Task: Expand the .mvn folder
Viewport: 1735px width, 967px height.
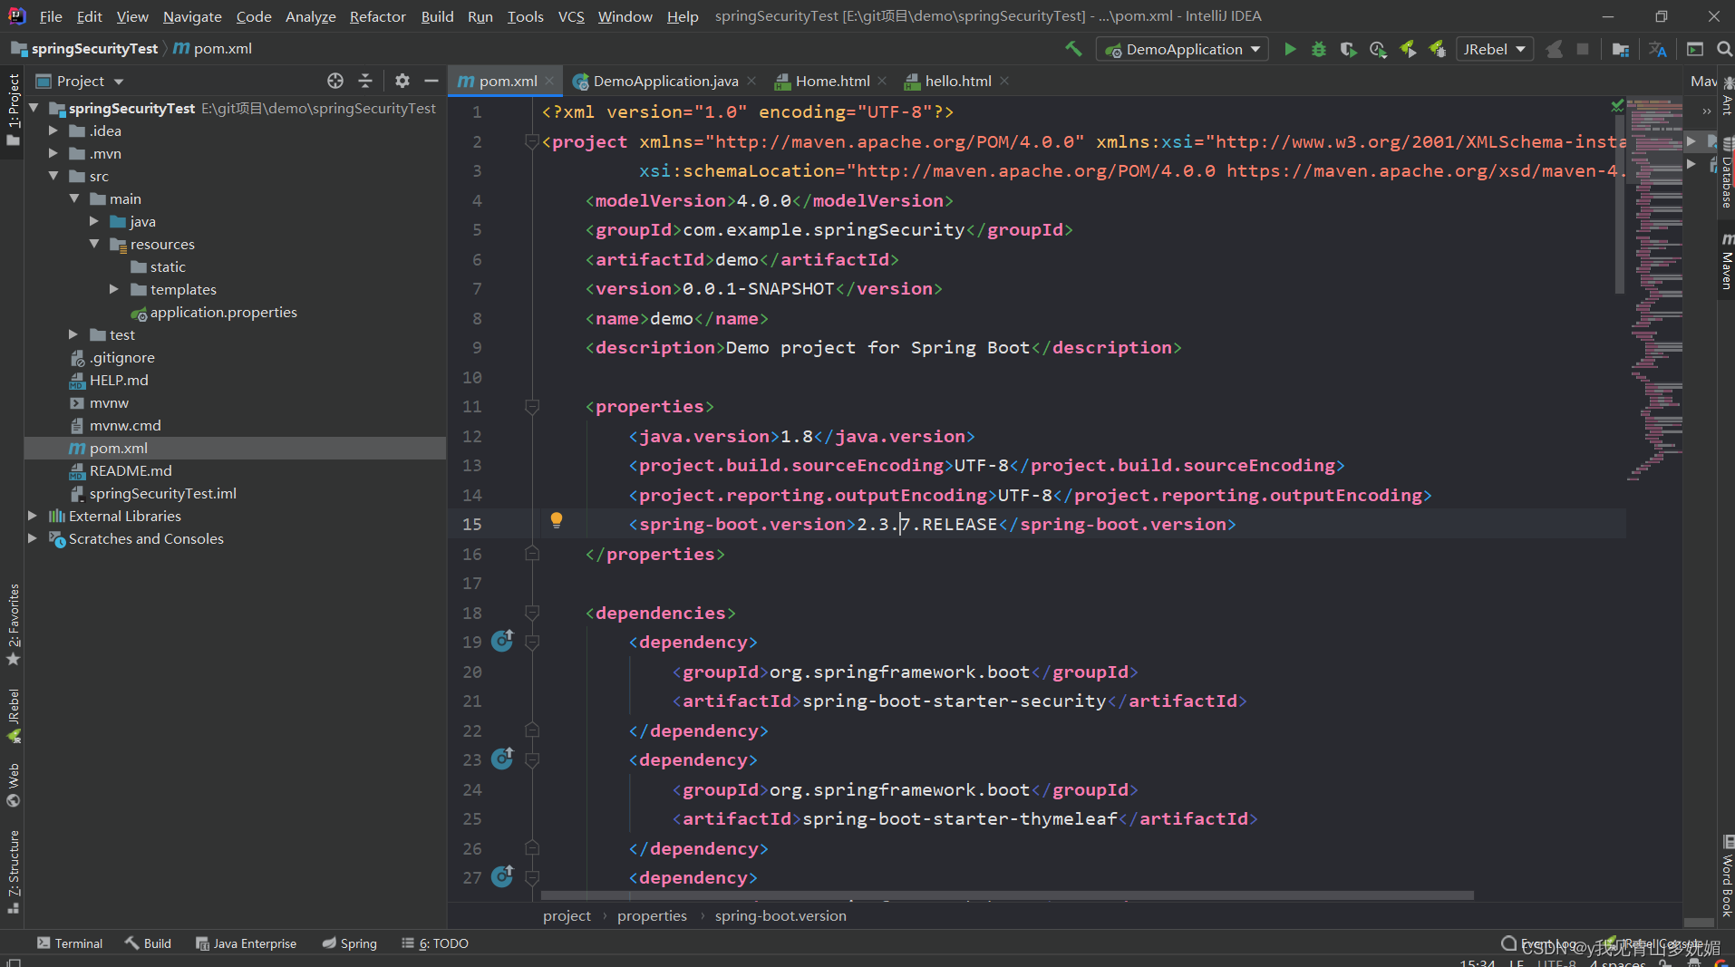Action: tap(53, 153)
